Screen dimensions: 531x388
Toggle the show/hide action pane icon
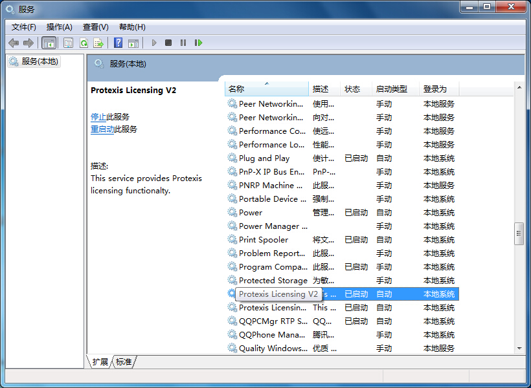coord(133,43)
